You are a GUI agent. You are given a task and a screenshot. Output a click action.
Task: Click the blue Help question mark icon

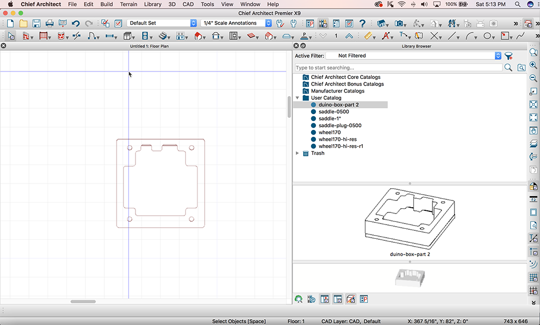click(x=362, y=23)
